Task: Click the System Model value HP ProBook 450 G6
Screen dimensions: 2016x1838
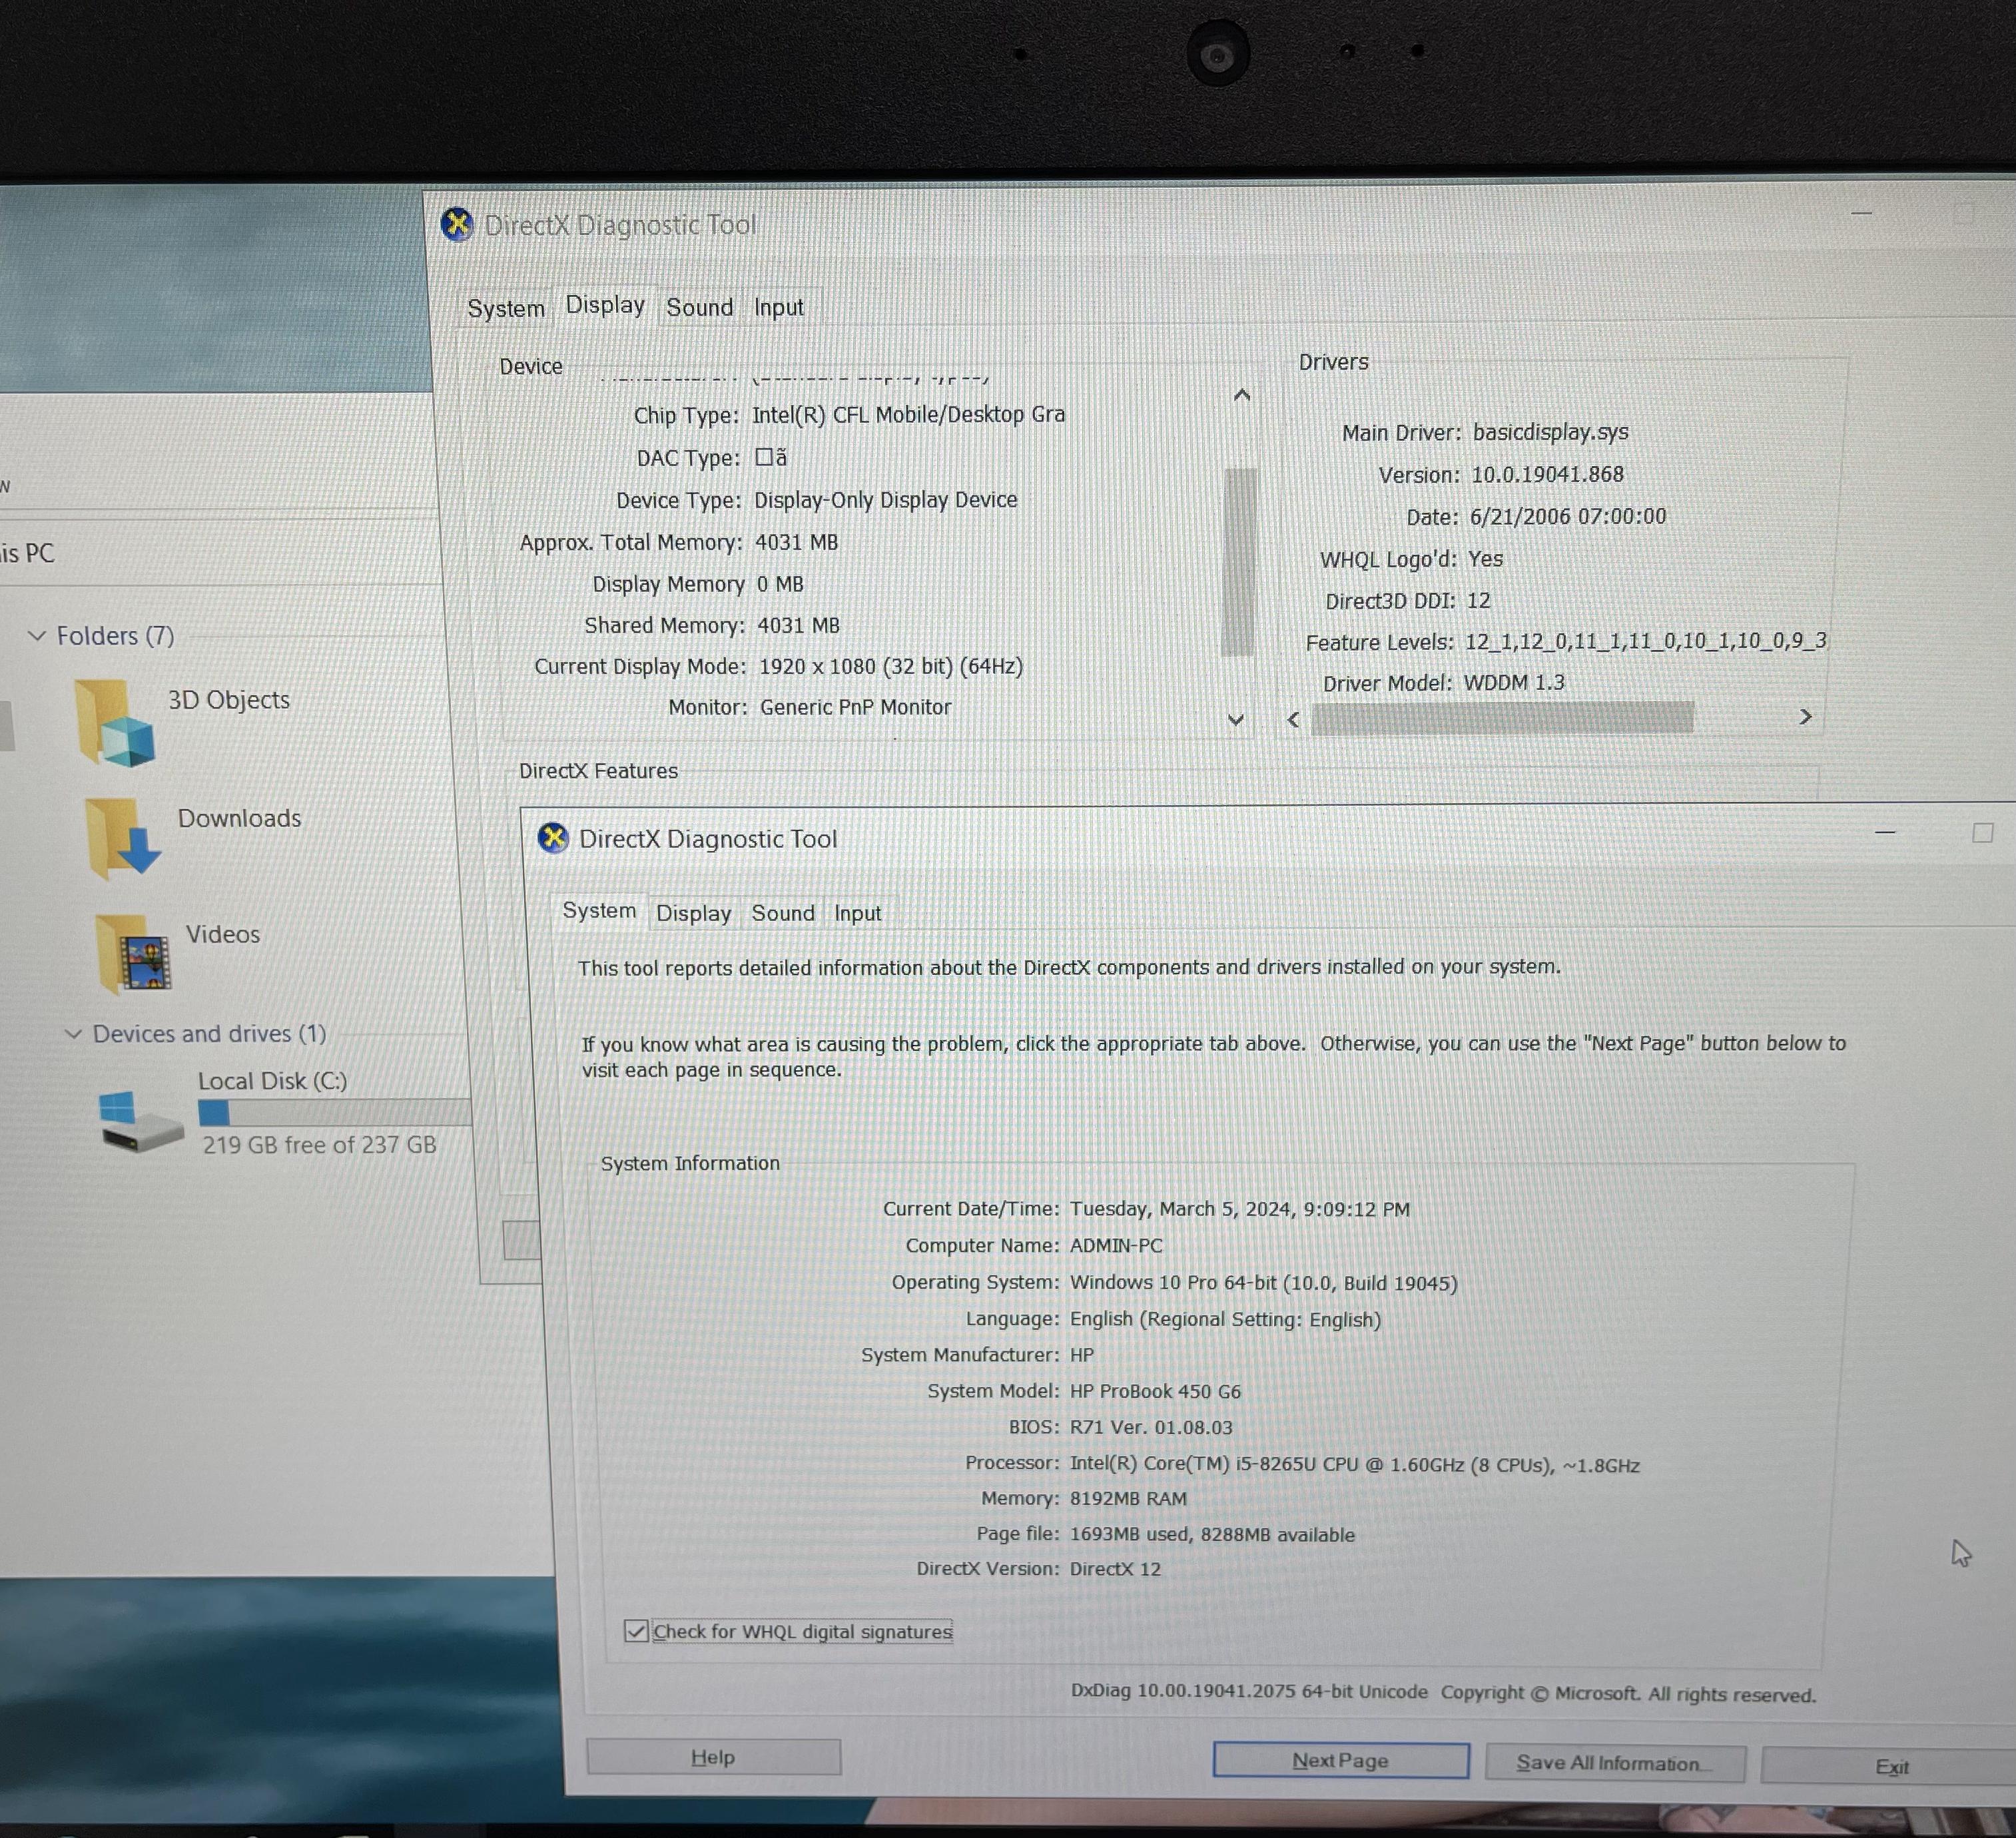Action: 1155,1391
